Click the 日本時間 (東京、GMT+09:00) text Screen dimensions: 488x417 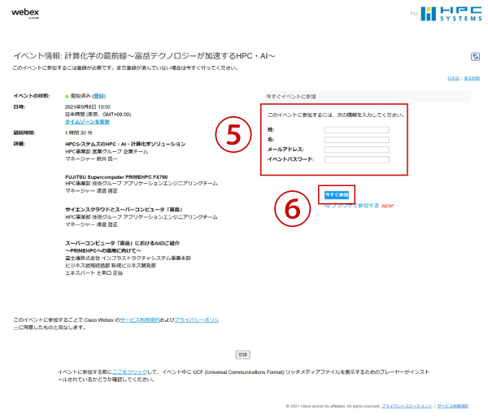click(98, 114)
